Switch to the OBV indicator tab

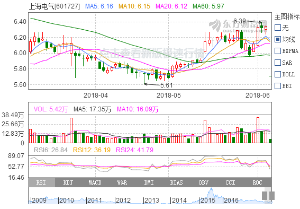(x=203, y=182)
